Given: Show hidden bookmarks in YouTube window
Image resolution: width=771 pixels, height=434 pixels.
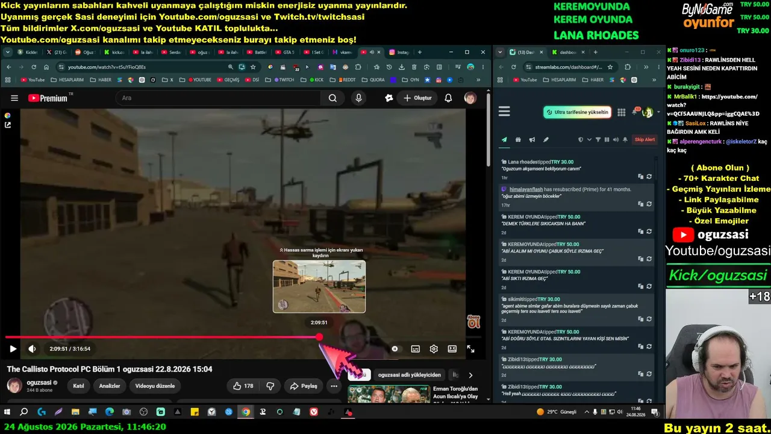Looking at the screenshot, I should (478, 80).
